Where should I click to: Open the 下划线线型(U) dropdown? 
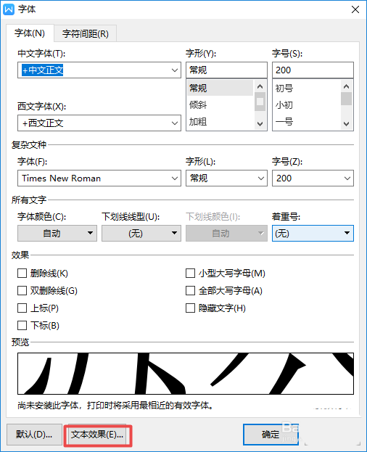(141, 233)
